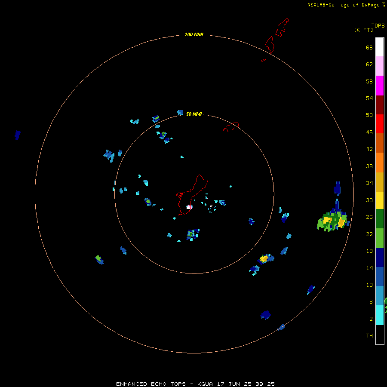387x387 pixels.
Task: Click the white swatch atop the tops legend
Action: click(x=380, y=47)
